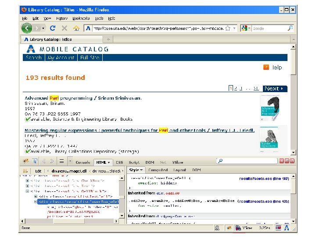The width and height of the screenshot is (316, 237).
Task: Open the small dropdown arrow before Console
Action: click(70, 161)
